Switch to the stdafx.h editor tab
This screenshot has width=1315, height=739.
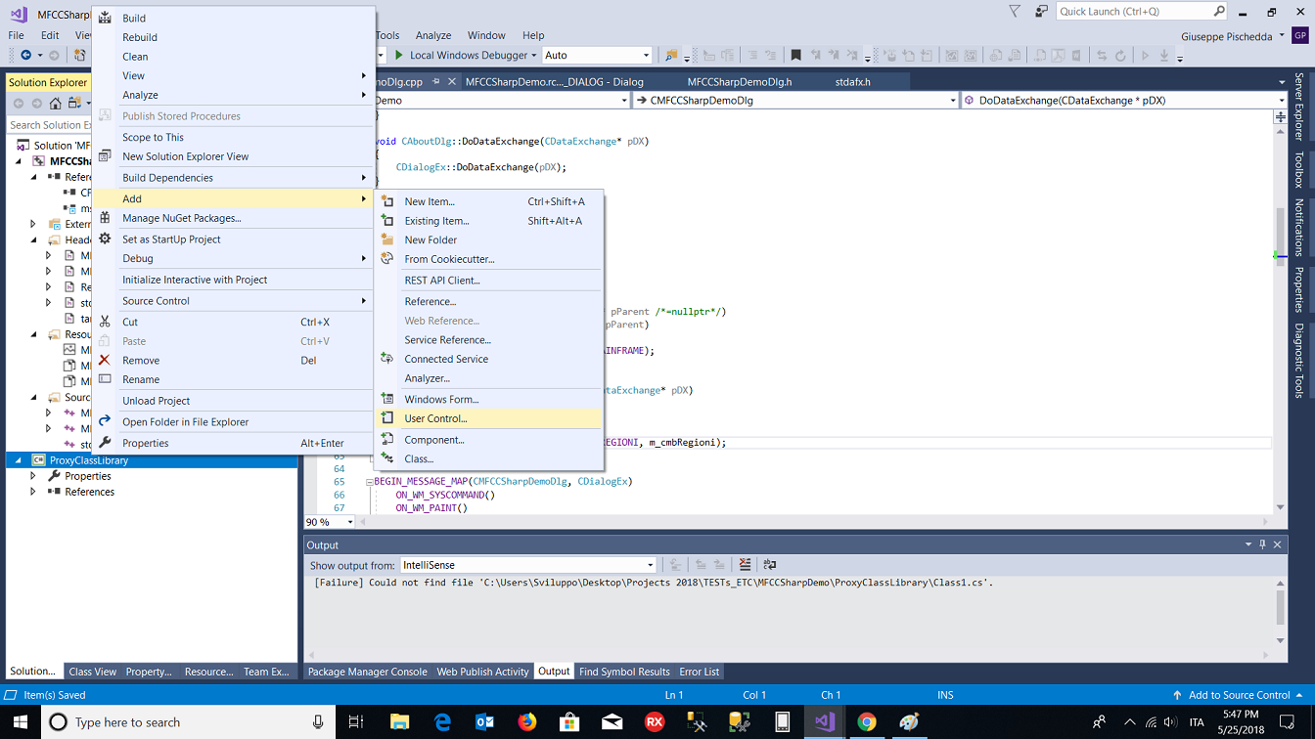click(x=853, y=82)
